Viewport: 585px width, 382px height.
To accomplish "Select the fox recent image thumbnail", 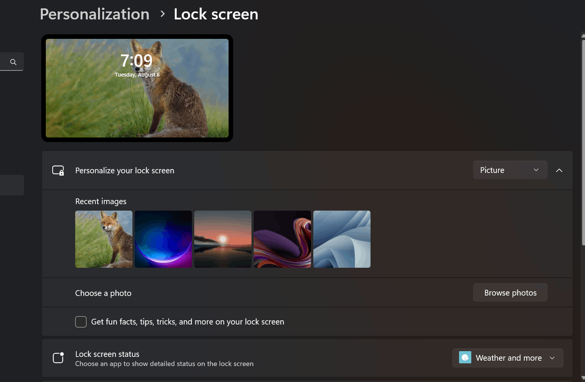I will coord(104,239).
